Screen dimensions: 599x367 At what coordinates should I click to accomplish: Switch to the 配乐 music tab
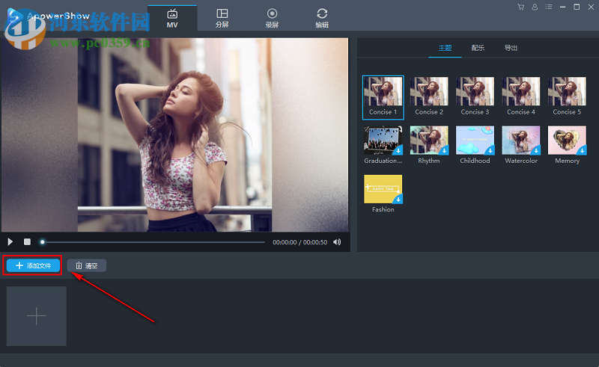click(478, 48)
